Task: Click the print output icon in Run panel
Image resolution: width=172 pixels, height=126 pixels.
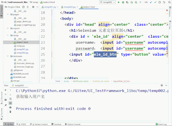Action: pos(10,107)
